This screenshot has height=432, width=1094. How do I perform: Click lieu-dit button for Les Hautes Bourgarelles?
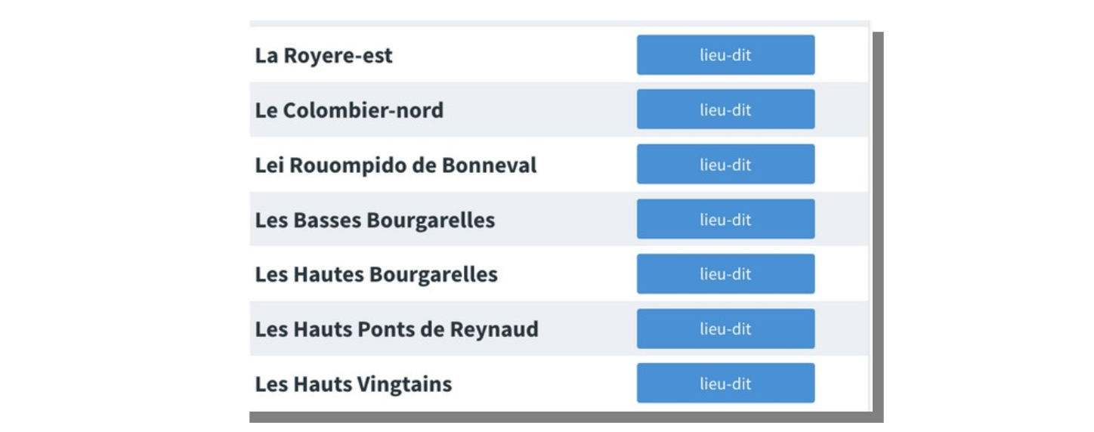coord(725,274)
